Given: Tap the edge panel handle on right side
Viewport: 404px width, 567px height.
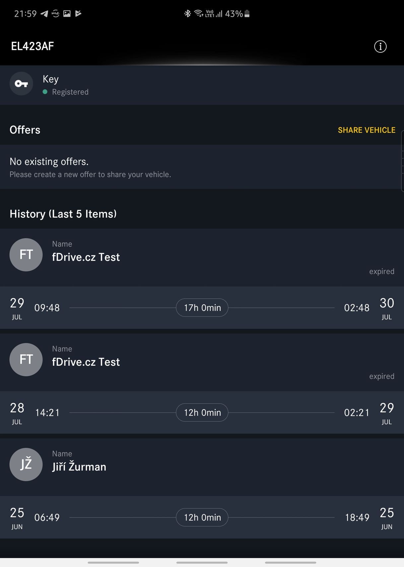Looking at the screenshot, I should click(x=402, y=161).
